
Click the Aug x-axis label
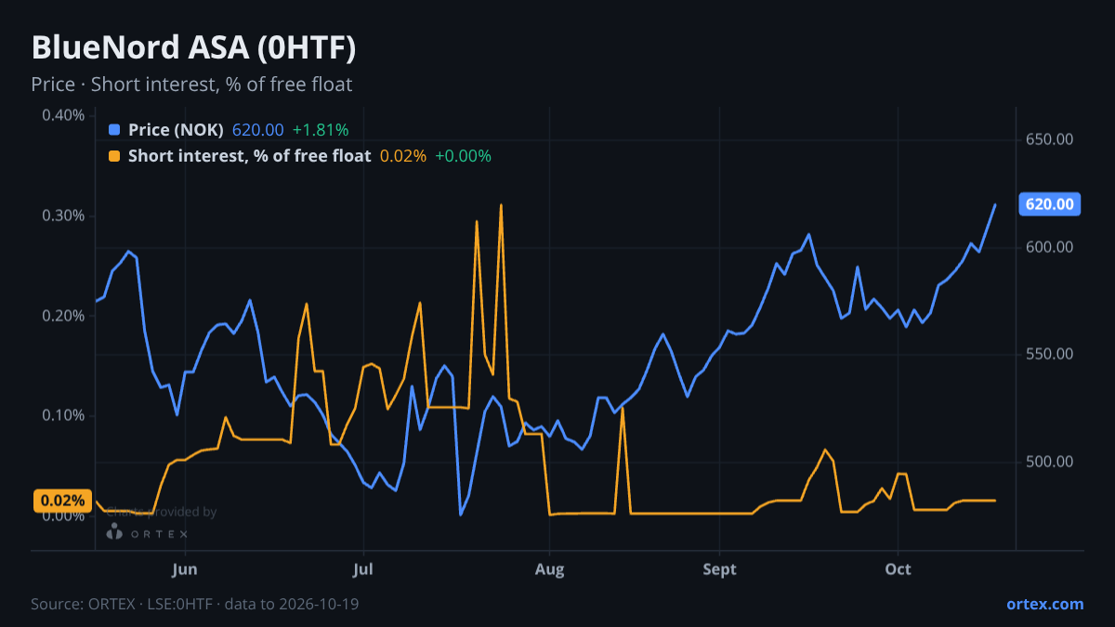550,568
